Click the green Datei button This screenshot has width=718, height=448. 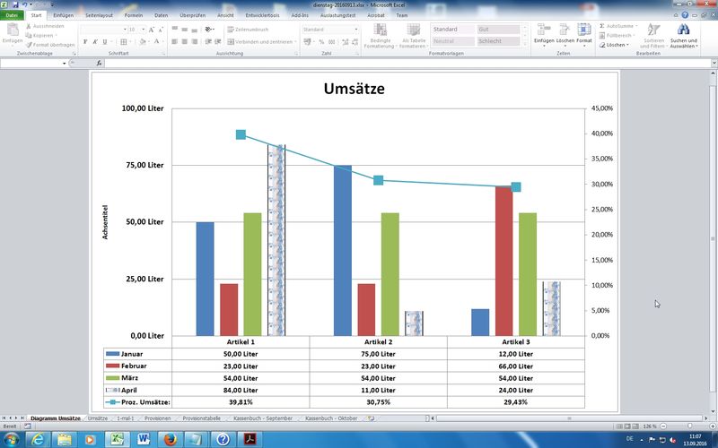click(13, 15)
